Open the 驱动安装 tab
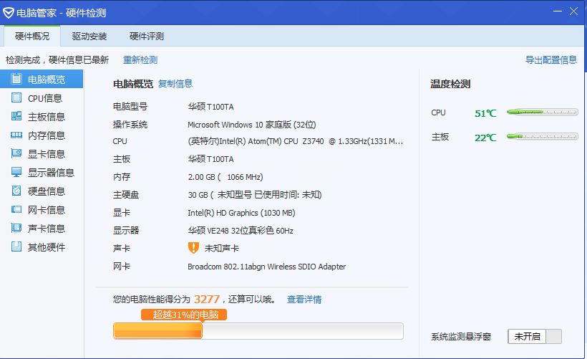 coord(89,36)
